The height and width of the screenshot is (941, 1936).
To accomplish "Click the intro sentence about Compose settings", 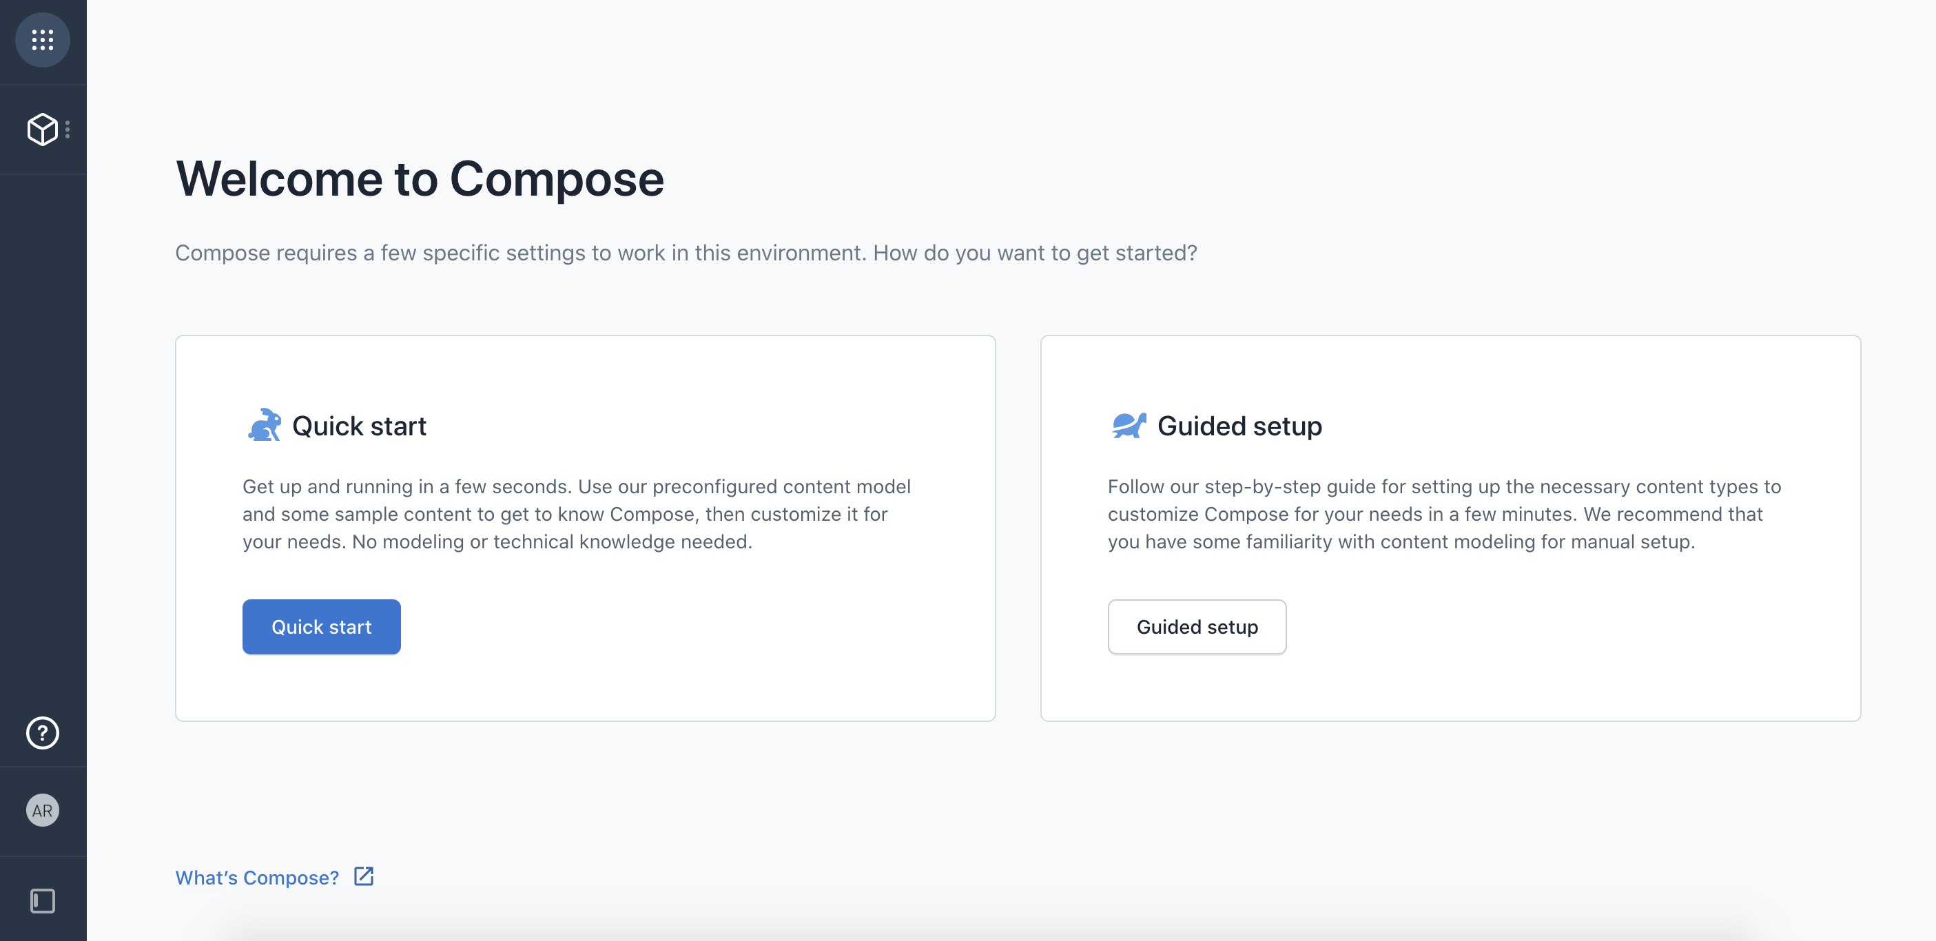I will tap(686, 253).
